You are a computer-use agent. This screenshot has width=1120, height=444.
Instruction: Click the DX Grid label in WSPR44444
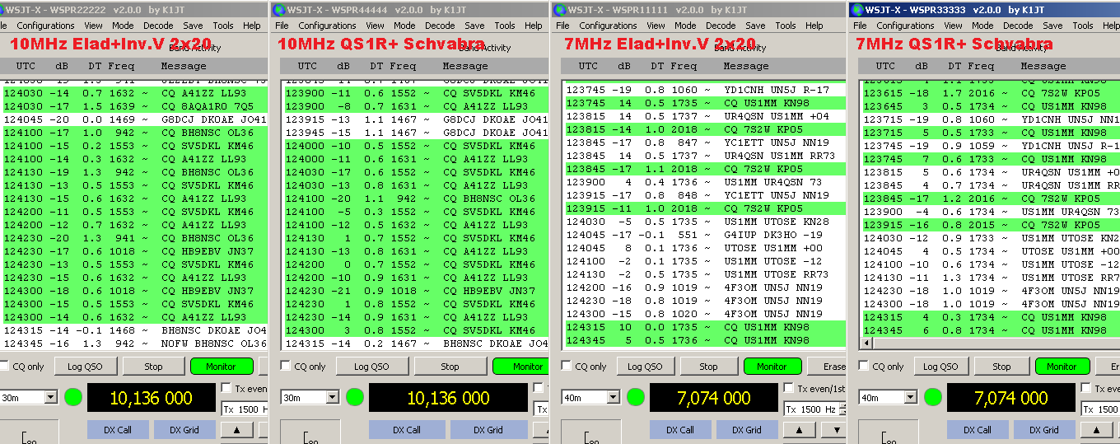(x=488, y=429)
